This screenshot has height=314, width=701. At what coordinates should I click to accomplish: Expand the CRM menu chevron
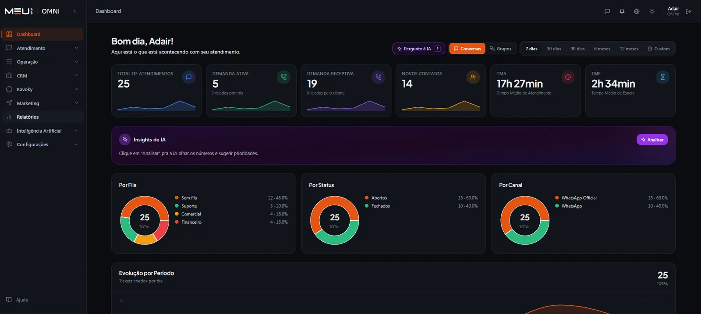coord(76,76)
